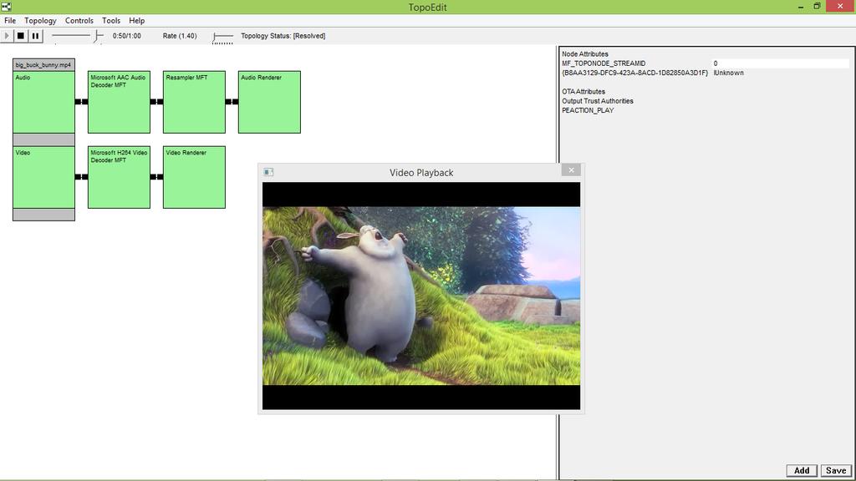
Task: Click the Rate (1.40) label
Action: 180,36
